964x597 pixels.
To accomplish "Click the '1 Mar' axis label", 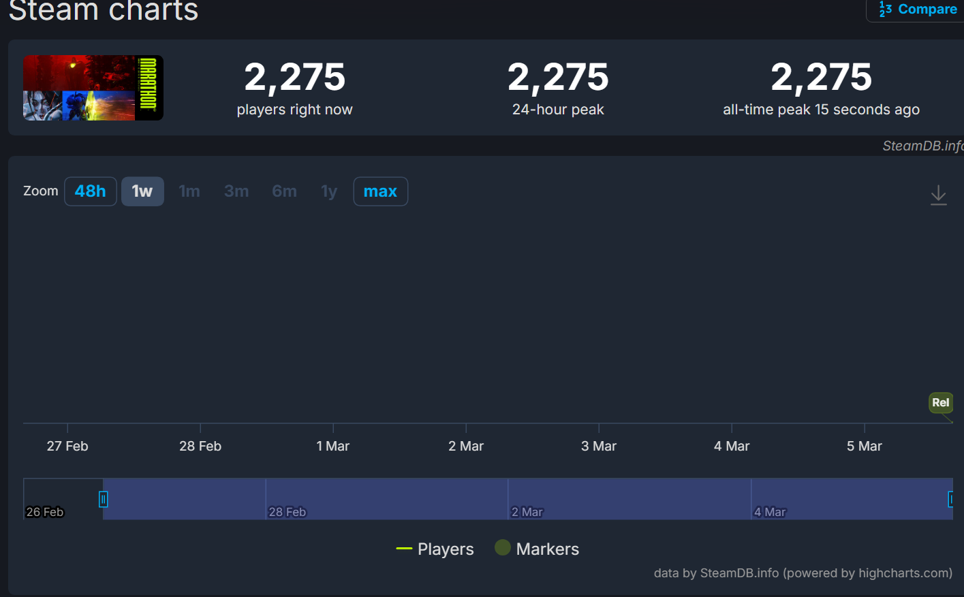I will click(333, 446).
